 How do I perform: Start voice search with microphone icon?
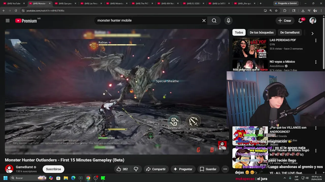click(x=229, y=21)
